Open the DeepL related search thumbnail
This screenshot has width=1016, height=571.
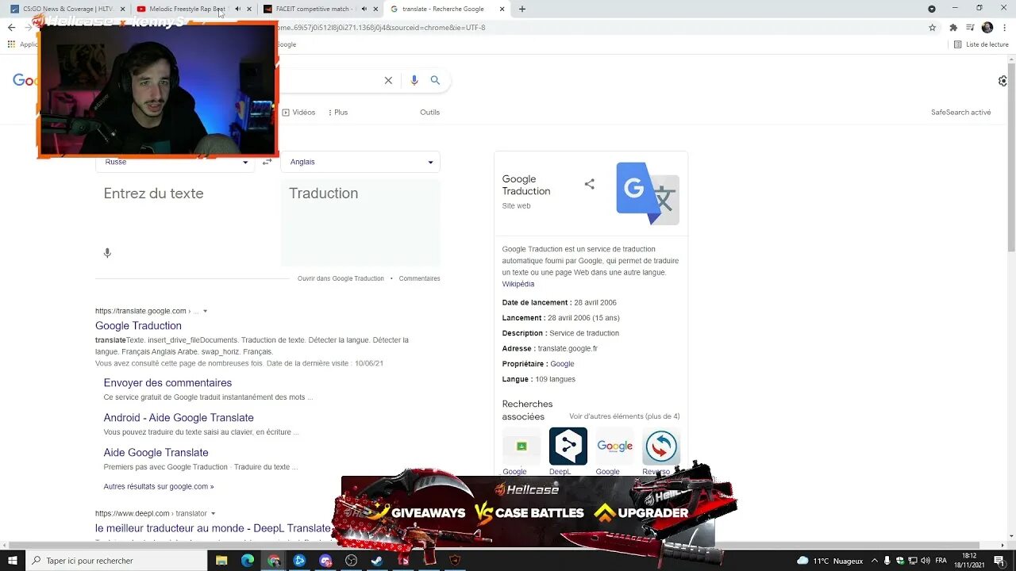(x=568, y=446)
